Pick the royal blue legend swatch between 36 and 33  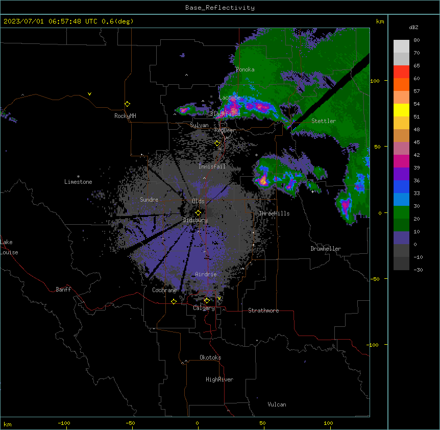(x=401, y=186)
